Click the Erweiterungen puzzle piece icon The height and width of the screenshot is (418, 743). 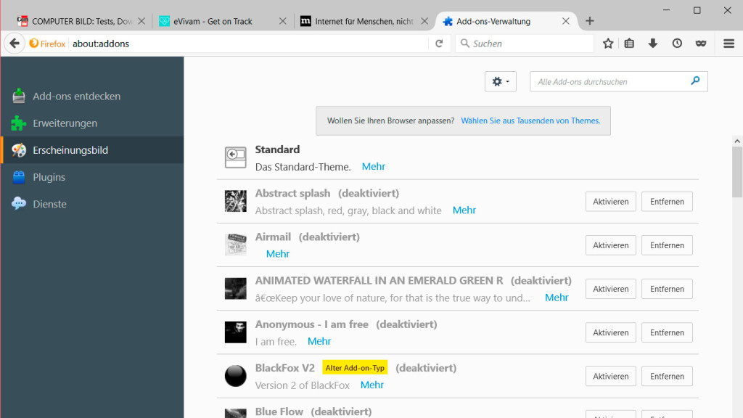click(19, 123)
